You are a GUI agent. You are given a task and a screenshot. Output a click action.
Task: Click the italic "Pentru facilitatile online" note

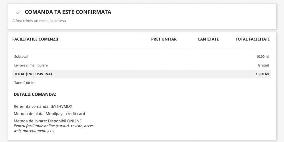[54, 128]
